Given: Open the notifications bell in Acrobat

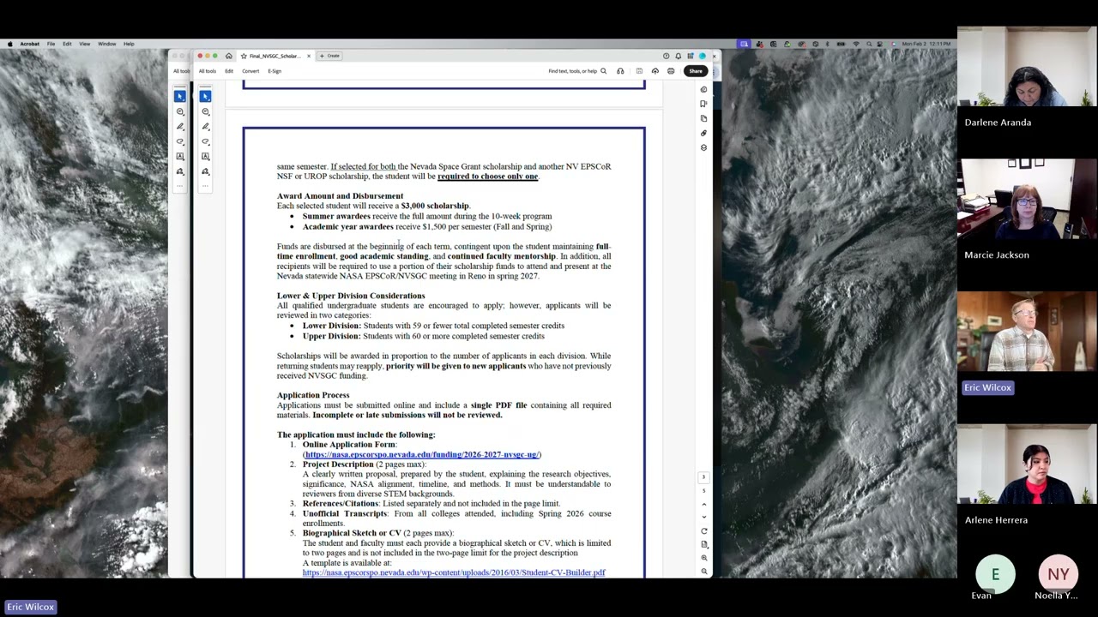Looking at the screenshot, I should point(678,56).
